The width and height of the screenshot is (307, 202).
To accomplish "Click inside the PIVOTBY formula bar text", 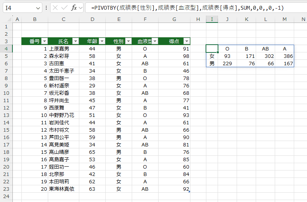I will click(187, 8).
